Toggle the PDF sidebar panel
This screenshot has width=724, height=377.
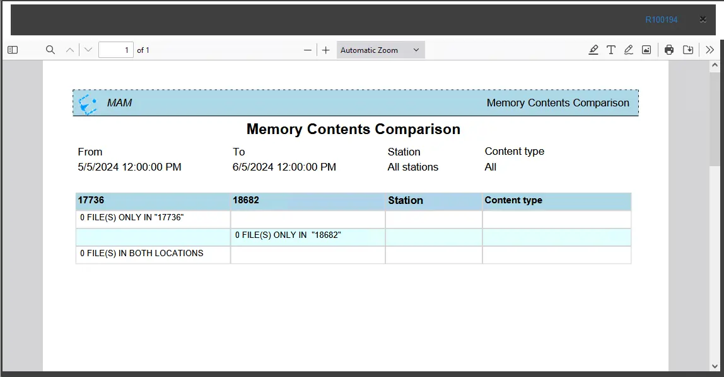click(x=13, y=50)
